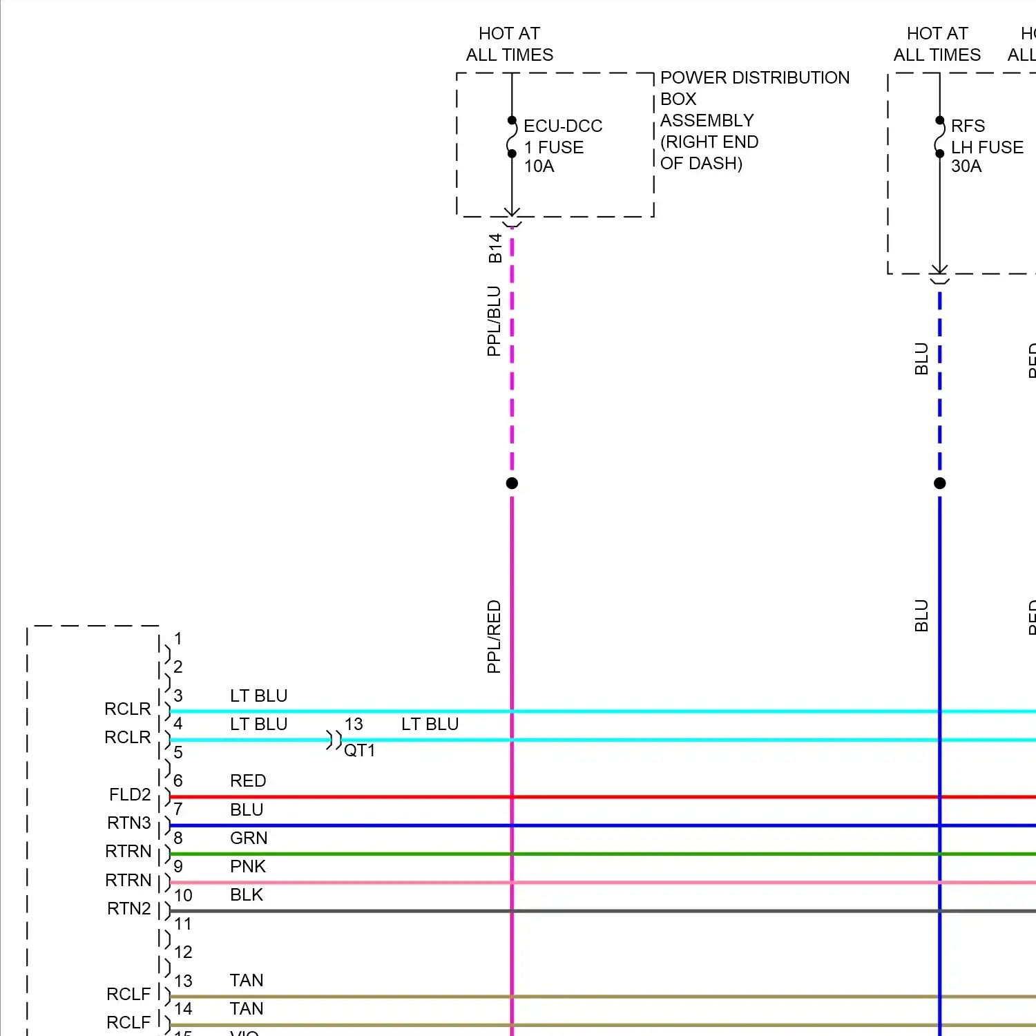
Task: Click HOT AT ALL TIMES above RFS LH fuse
Action: pyautogui.click(x=937, y=44)
